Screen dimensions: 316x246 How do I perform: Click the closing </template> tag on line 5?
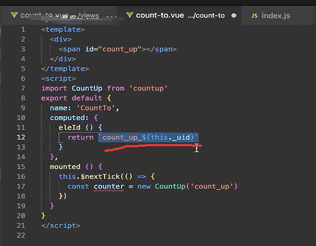(65, 69)
